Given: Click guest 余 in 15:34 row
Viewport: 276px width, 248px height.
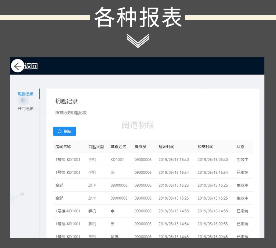Looking at the screenshot, I should coord(112,173).
